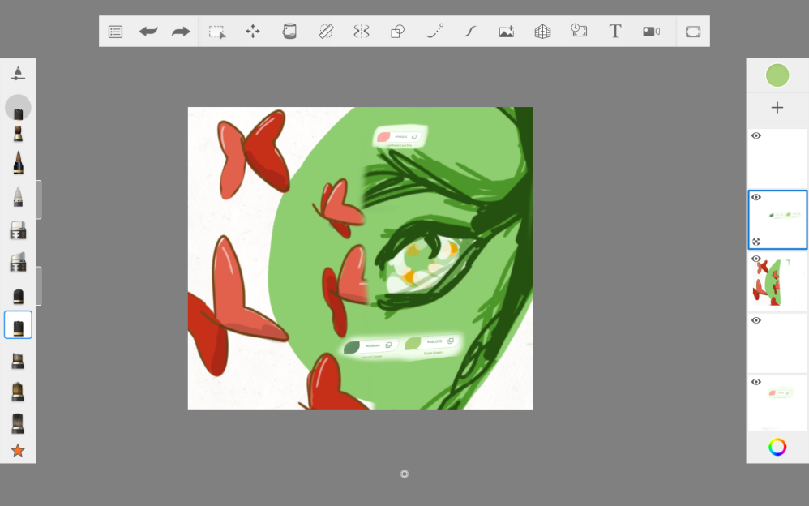Choose the Transform move tool

[x=253, y=32]
